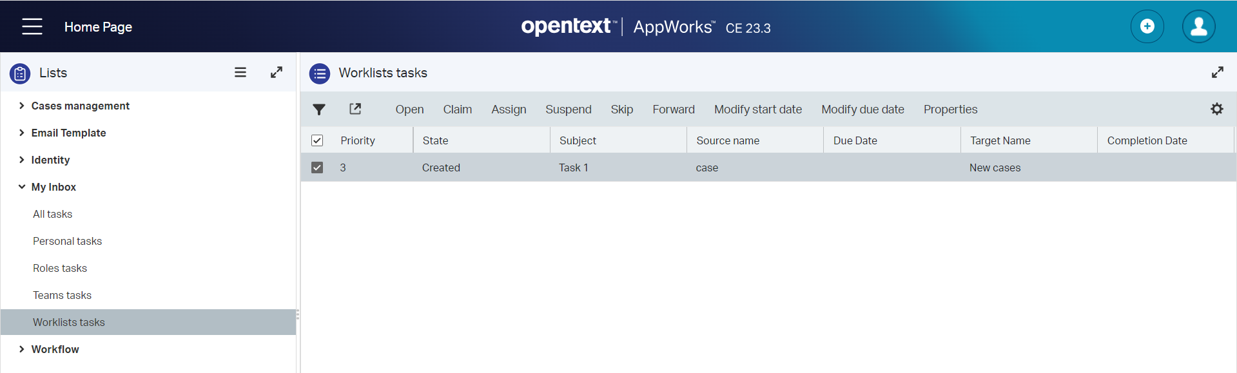Open the Lists panel menu icon
This screenshot has height=373, width=1237.
click(240, 72)
